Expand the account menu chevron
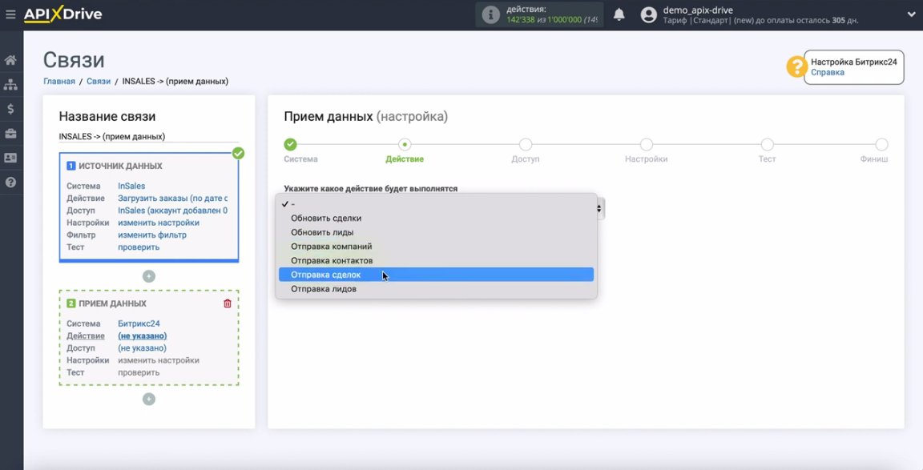 pos(911,14)
